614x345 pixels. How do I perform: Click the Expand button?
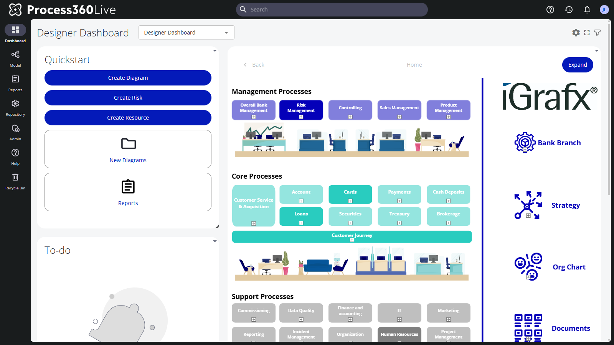click(578, 65)
